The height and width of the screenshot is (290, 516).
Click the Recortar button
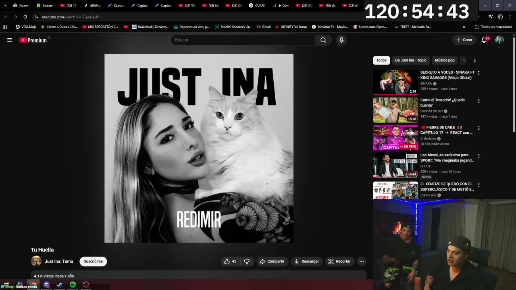coord(339,261)
